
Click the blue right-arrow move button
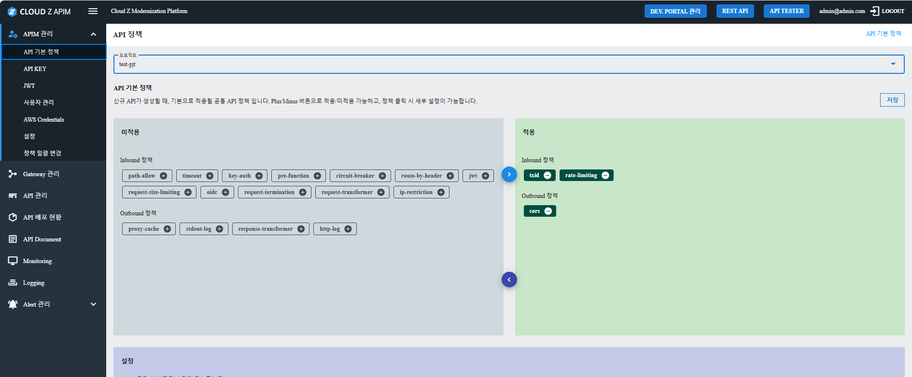(509, 174)
